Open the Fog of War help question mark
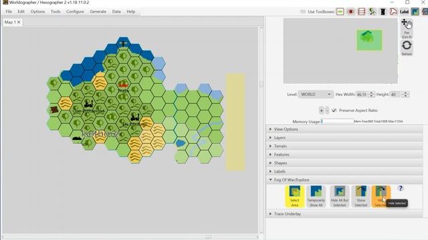This screenshot has height=240, width=428. click(400, 188)
